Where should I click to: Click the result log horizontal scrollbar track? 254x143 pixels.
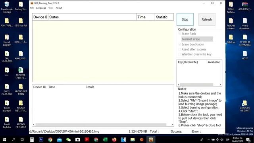coord(101,124)
